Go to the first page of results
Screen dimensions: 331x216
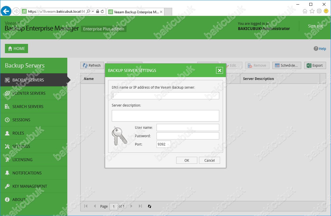click(86, 206)
